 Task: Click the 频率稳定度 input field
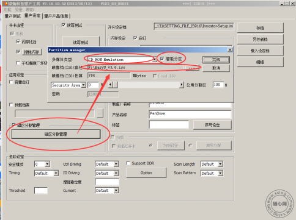107,182
